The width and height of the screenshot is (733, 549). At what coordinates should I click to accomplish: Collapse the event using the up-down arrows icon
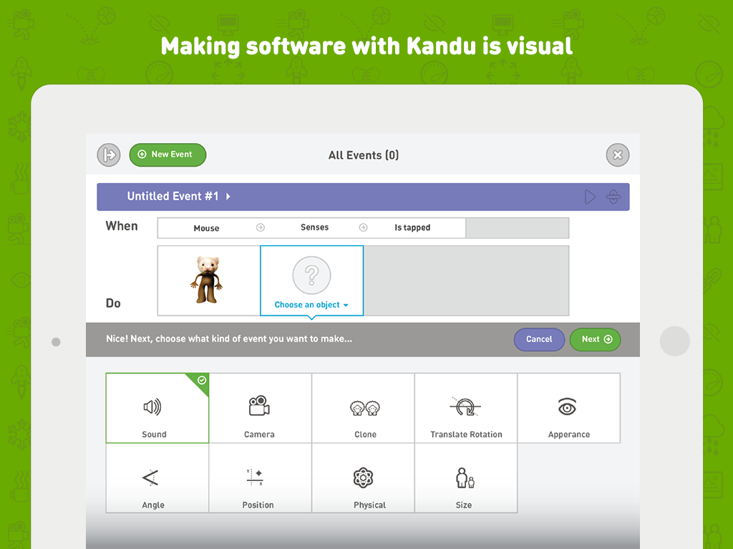point(613,197)
